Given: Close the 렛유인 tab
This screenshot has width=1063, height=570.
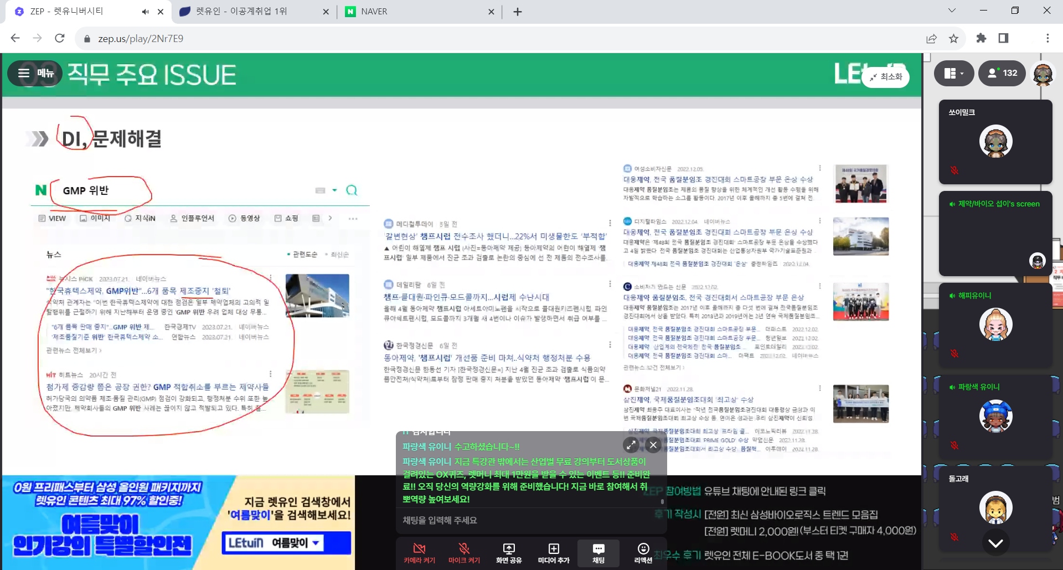Looking at the screenshot, I should click(326, 12).
